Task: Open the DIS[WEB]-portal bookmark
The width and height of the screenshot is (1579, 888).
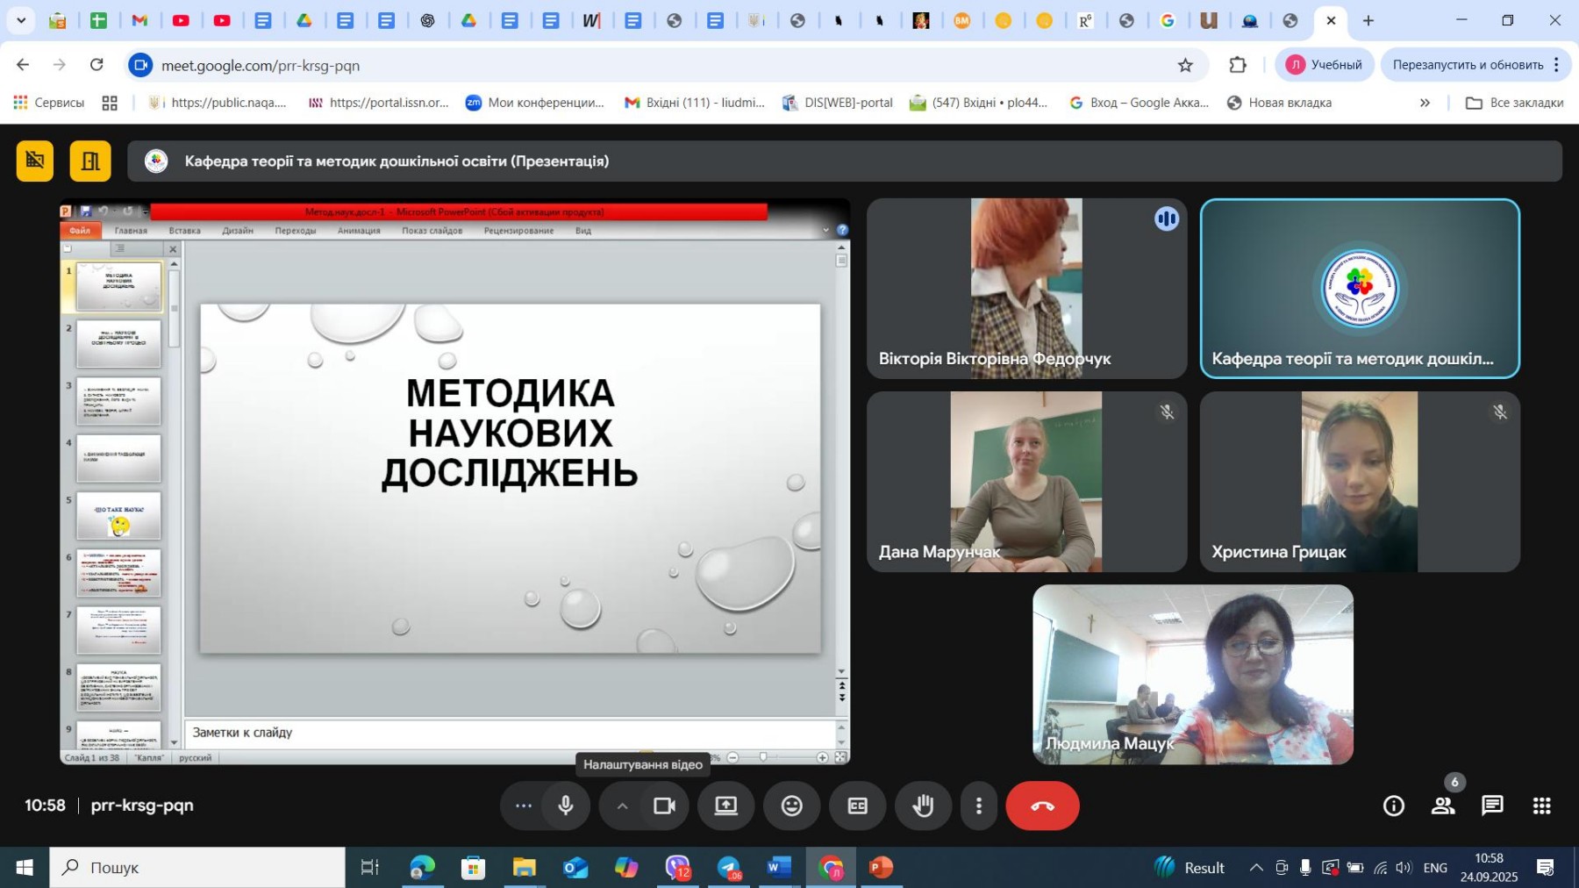Action: 838,103
